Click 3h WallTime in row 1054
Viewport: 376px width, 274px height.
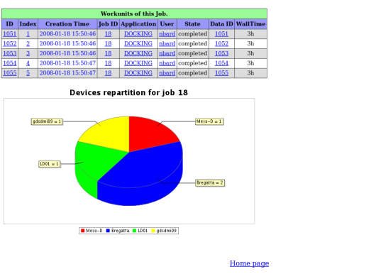pyautogui.click(x=250, y=63)
